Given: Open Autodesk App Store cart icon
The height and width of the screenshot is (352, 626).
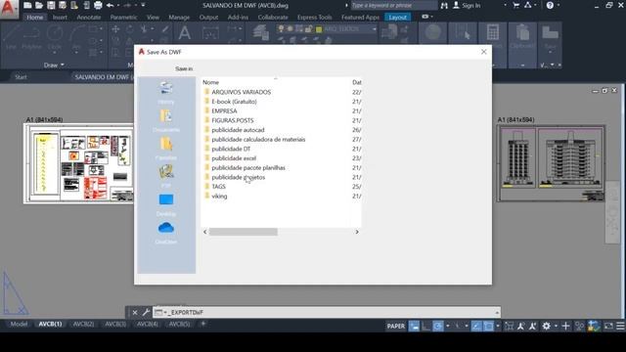Looking at the screenshot, I should point(515,5).
